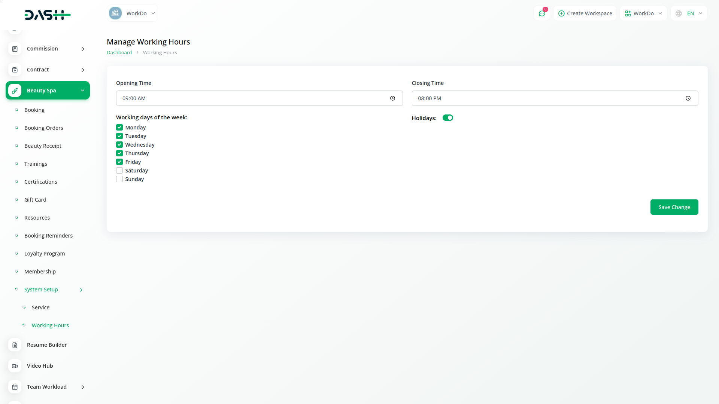Turn off the Holidays toggle
Image resolution: width=719 pixels, height=404 pixels.
pyautogui.click(x=448, y=118)
